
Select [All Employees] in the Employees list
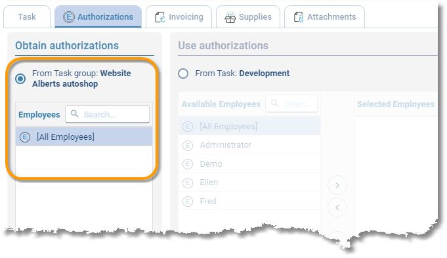(x=84, y=137)
